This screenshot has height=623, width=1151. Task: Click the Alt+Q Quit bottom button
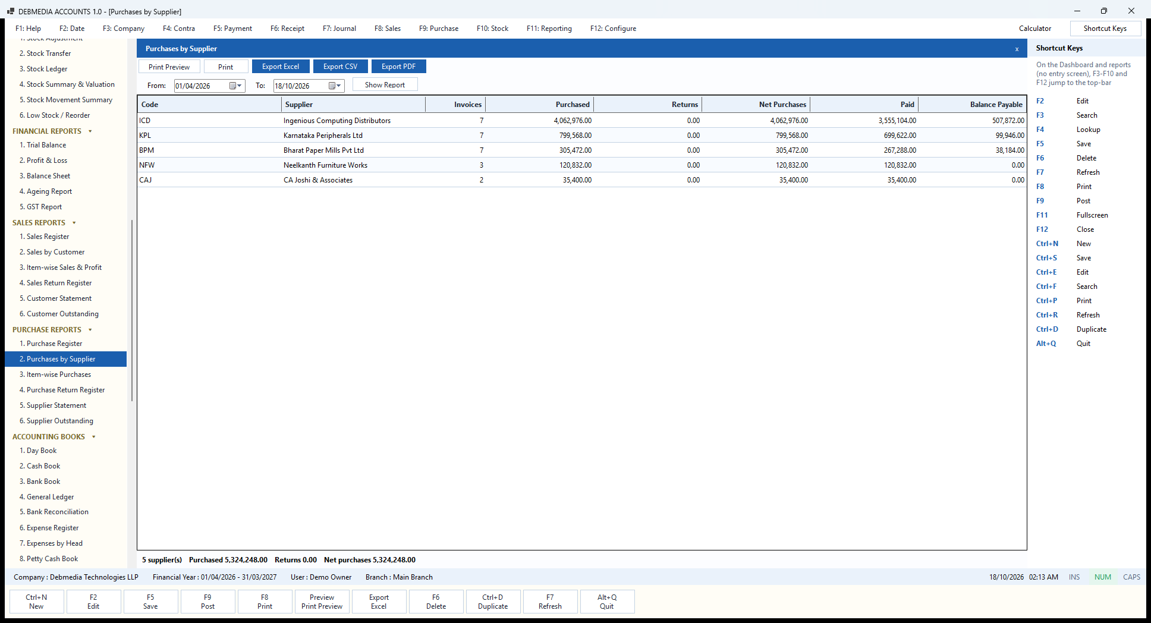607,602
